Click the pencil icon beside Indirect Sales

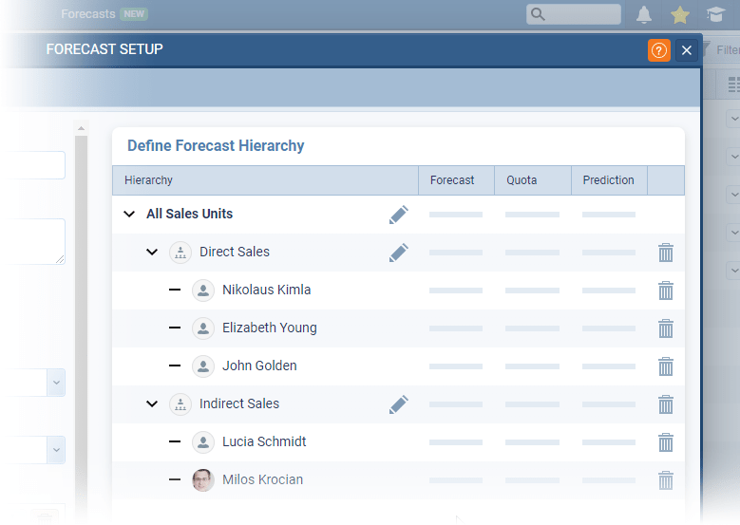399,404
